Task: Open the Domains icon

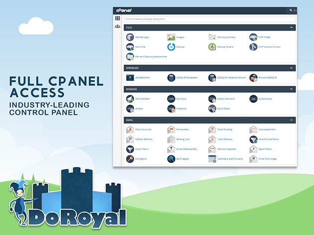Action: point(171,99)
